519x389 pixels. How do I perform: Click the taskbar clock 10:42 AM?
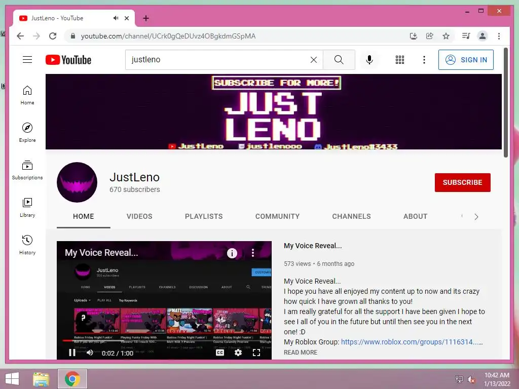(497, 375)
